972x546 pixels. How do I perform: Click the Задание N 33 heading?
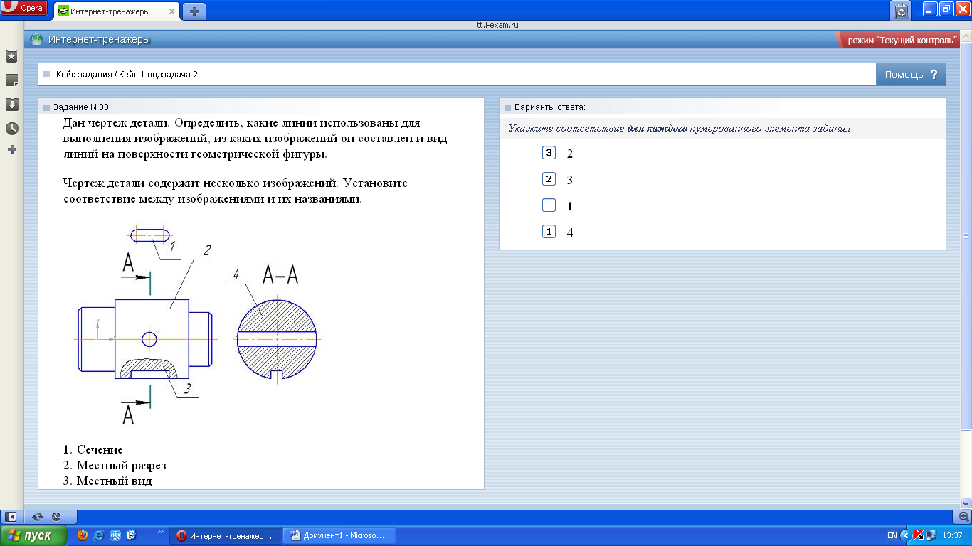coord(82,107)
